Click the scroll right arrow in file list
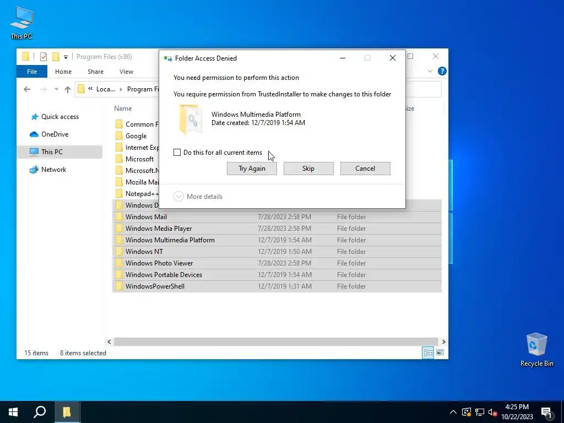This screenshot has height=423, width=564. (443, 341)
